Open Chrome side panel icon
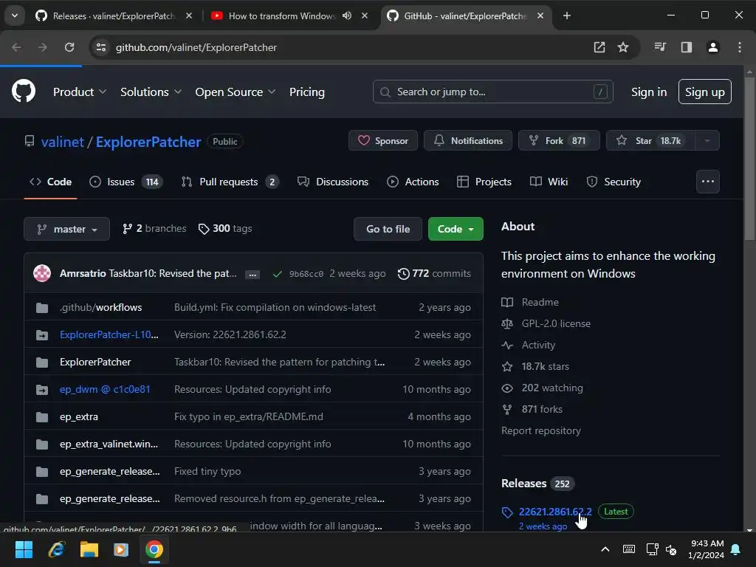 tap(687, 47)
